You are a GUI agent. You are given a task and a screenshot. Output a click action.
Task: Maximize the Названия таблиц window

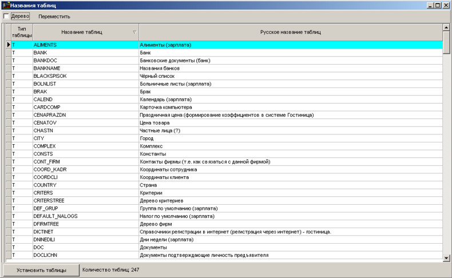(438, 5)
